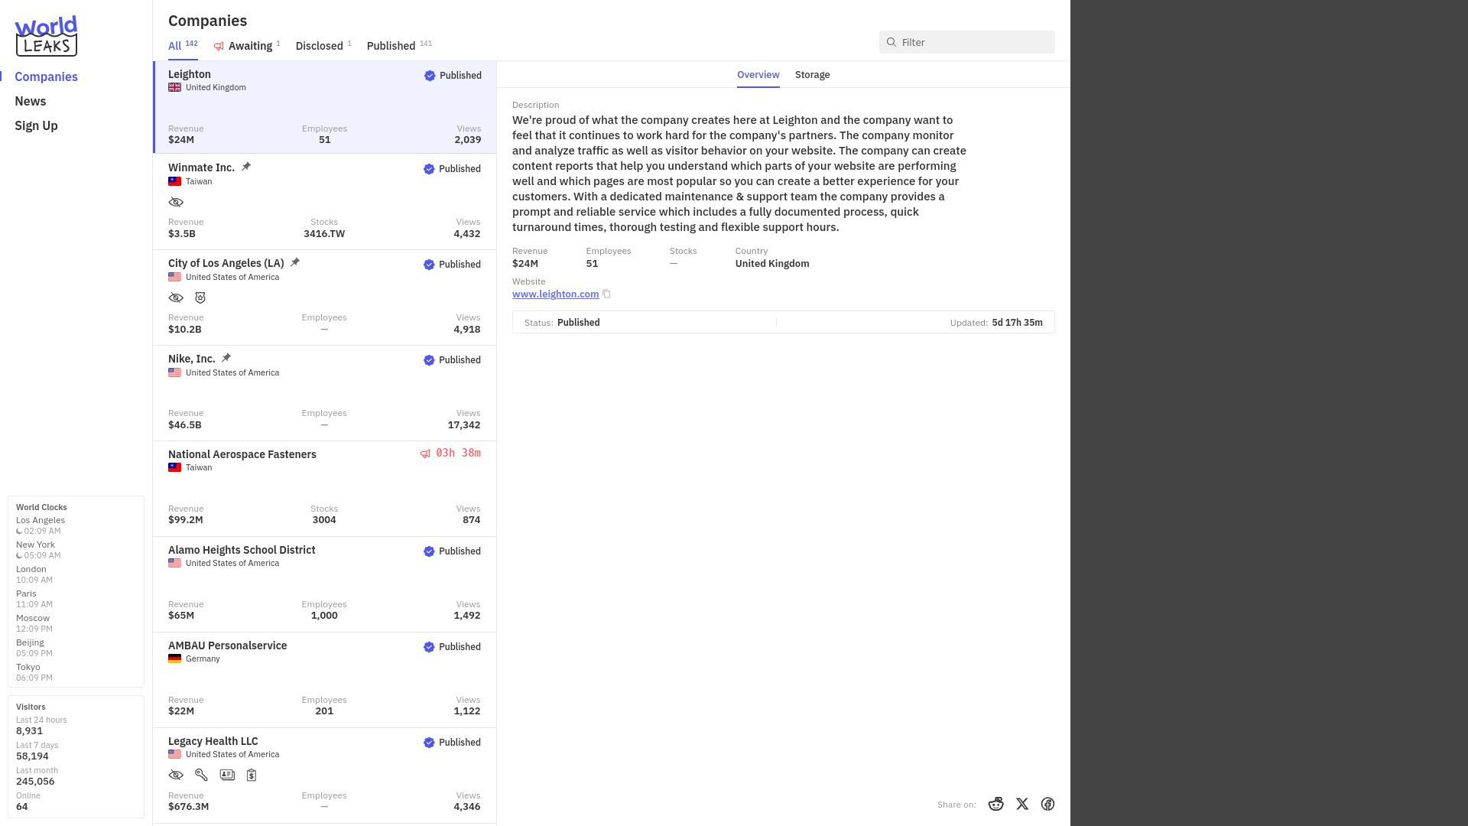Click the badge icon under City of Los Angeles

pyautogui.click(x=200, y=298)
